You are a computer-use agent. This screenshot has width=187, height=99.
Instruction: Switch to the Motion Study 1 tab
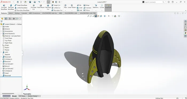click(33, 96)
